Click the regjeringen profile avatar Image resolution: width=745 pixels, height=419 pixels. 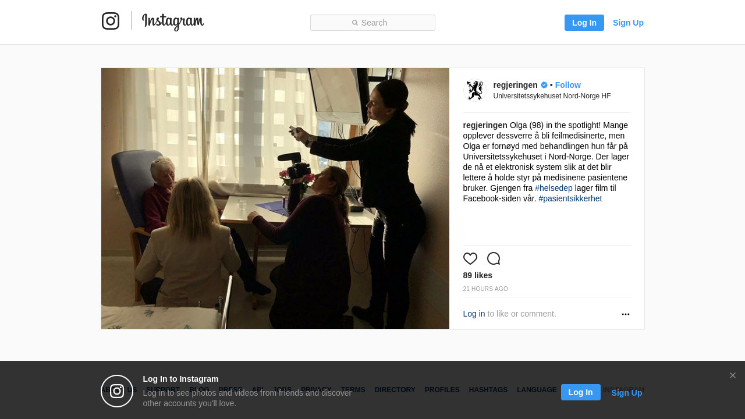474,90
